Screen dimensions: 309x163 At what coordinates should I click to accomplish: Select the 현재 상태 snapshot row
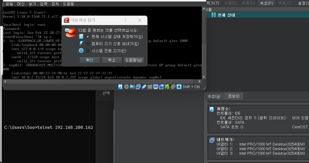(x=257, y=15)
